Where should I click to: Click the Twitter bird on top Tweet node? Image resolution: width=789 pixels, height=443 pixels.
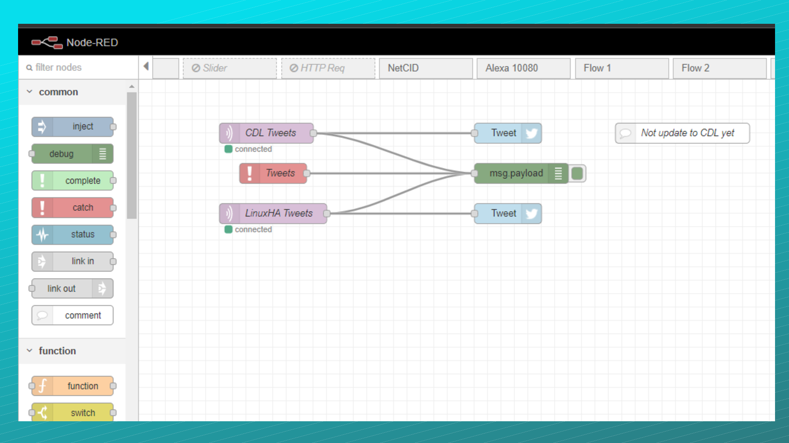[x=531, y=133]
